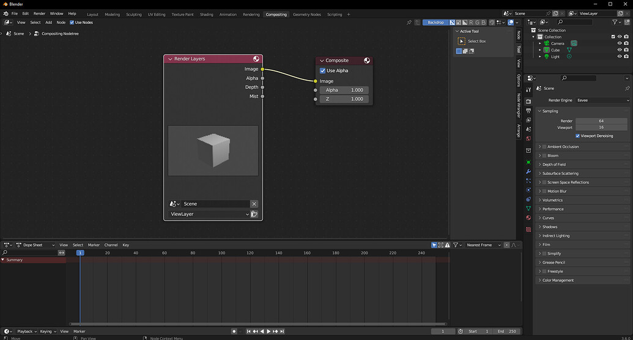Disable the Use Nodes checkbox

point(72,23)
